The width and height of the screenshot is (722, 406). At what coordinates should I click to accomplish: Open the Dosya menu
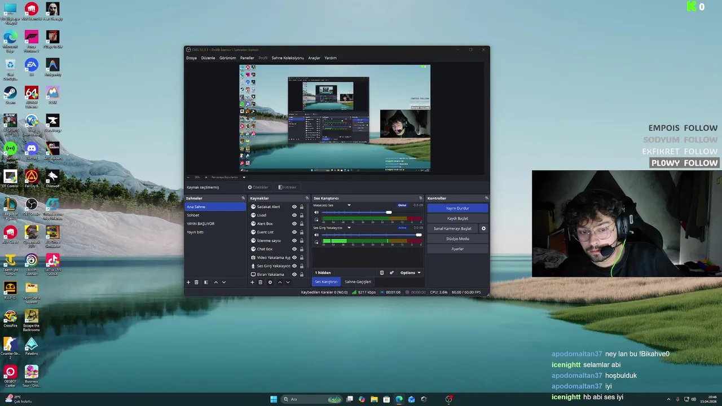tap(191, 58)
